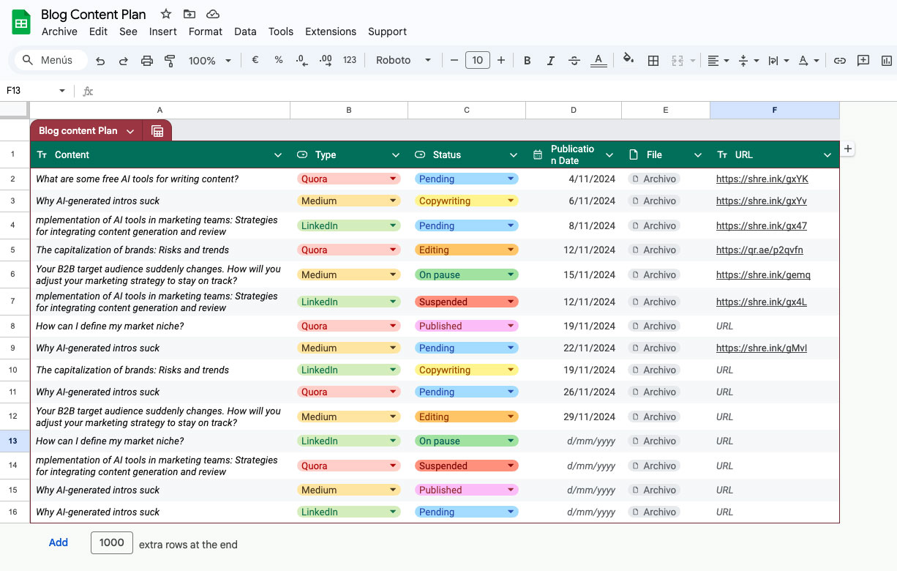Click the Add button for extra rows
The image size is (897, 571).
pyautogui.click(x=59, y=542)
